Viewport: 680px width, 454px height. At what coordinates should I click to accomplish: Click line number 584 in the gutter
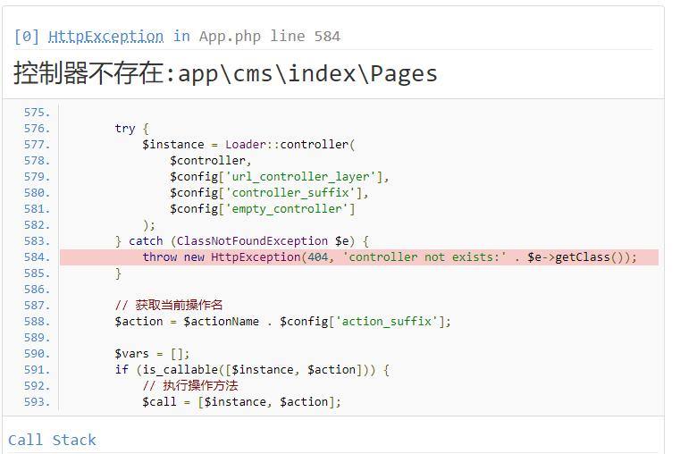[38, 257]
